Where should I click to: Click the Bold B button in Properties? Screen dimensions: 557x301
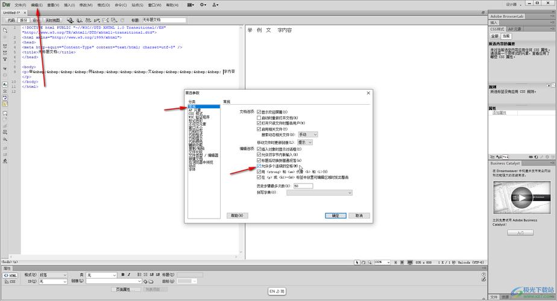[122, 275]
